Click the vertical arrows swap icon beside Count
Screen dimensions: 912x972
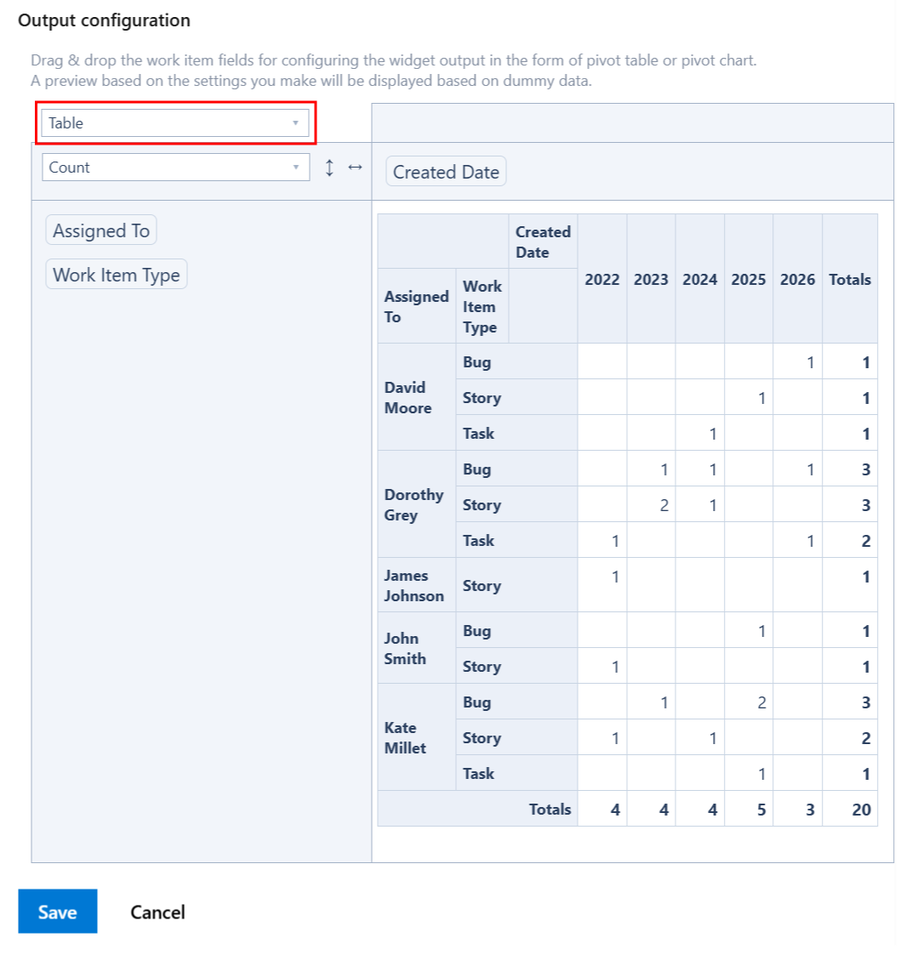(x=329, y=167)
